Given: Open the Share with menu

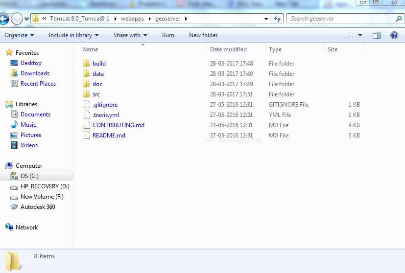Looking at the screenshot, I should coord(130,35).
